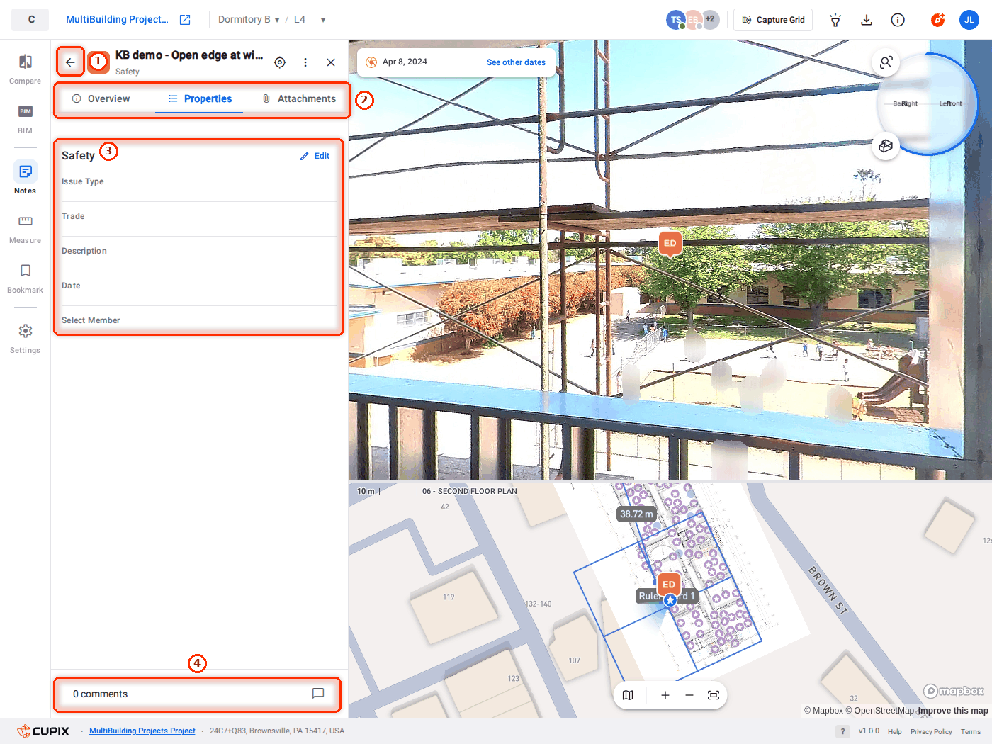Switch to the Attachments tab
992x744 pixels.
pyautogui.click(x=299, y=98)
